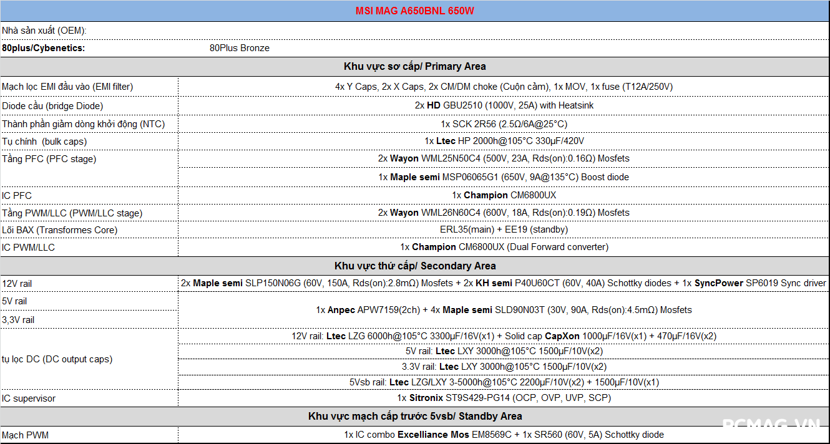Screen dimensions: 830x444
Task: Select the Wayon WML26N60C4 Mosfets cell
Action: tap(504, 213)
